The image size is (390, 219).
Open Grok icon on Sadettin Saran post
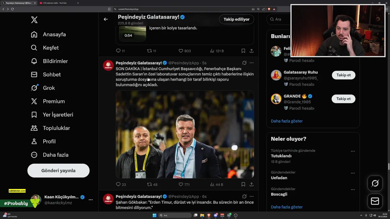click(244, 63)
